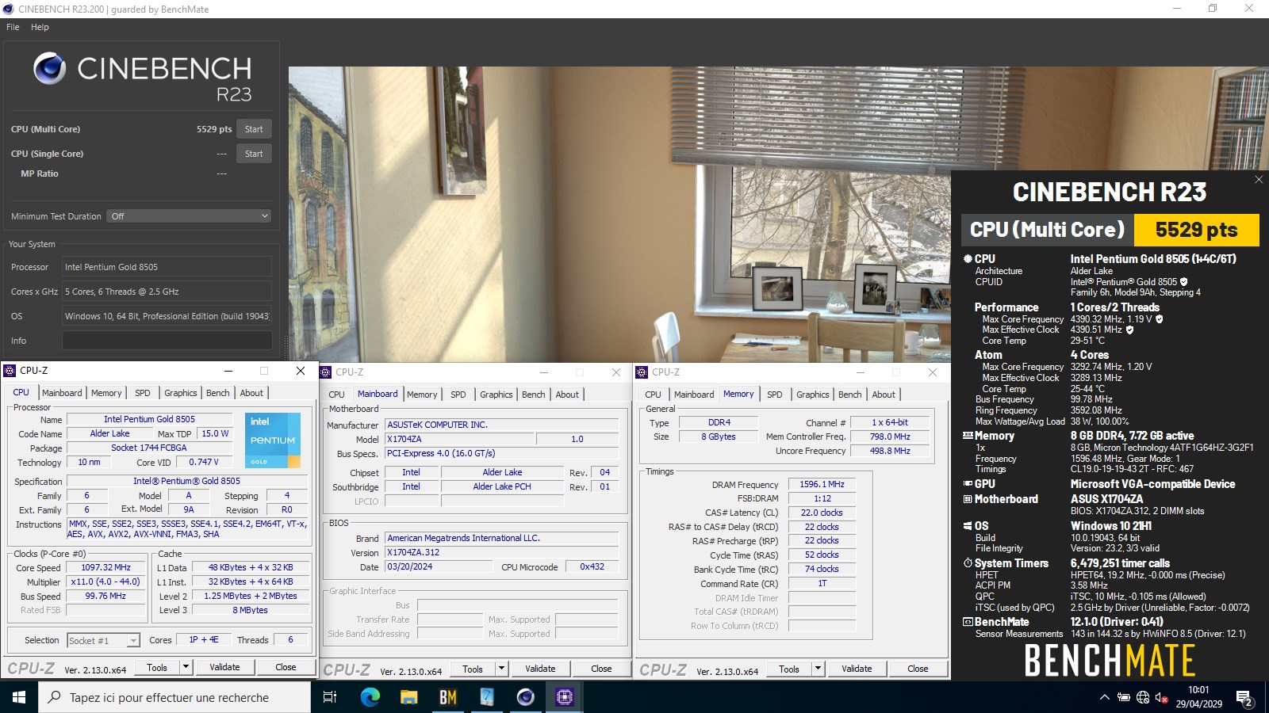This screenshot has width=1269, height=713.
Task: Click the Core Speed value 1097.32 MHz
Action: pos(105,567)
